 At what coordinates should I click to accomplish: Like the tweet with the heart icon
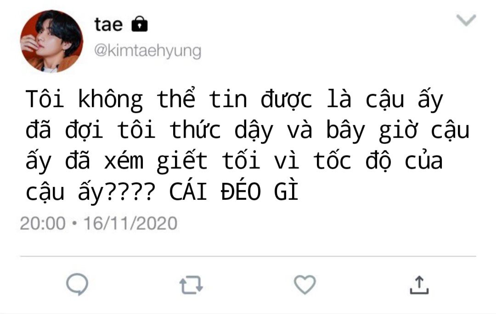305,285
